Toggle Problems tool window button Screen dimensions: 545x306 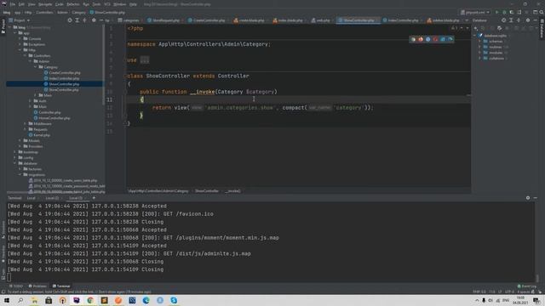pos(37,286)
